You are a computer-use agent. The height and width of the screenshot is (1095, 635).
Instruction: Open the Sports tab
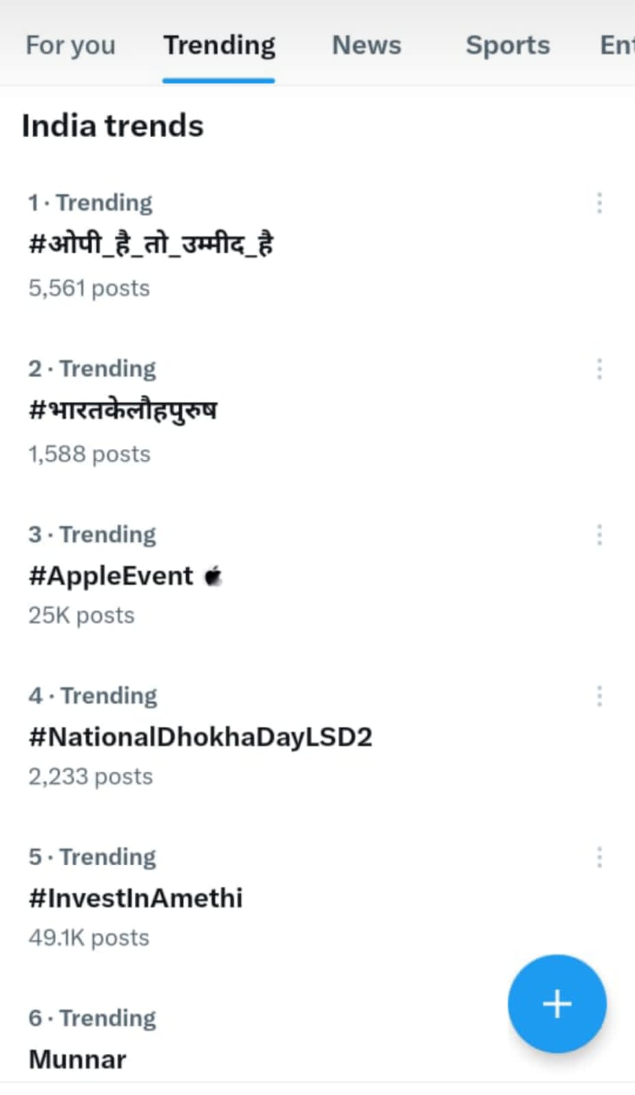508,45
